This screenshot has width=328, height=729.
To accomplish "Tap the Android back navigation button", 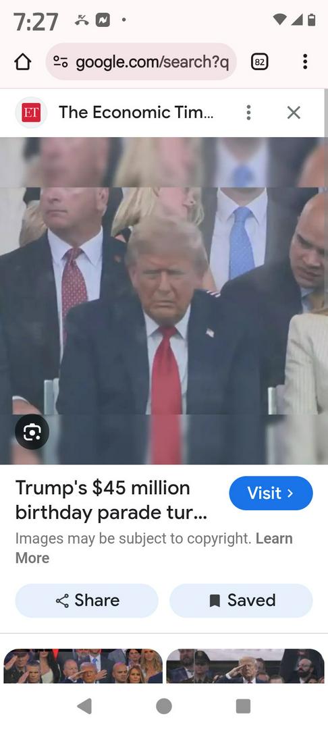I will click(x=84, y=706).
